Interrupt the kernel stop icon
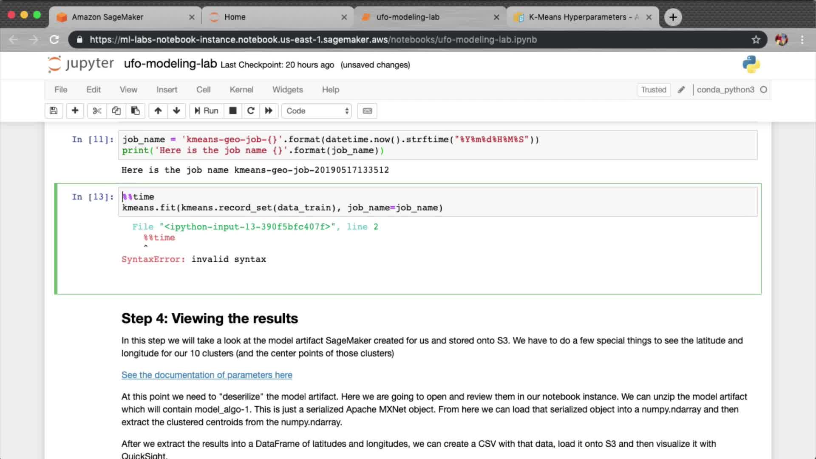 (233, 111)
